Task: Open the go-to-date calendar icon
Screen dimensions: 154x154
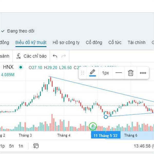Action: [x=36, y=146]
